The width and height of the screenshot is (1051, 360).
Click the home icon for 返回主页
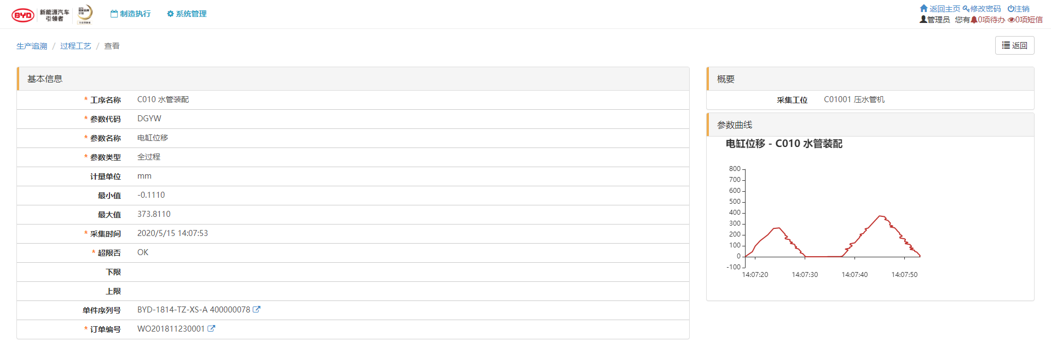point(924,9)
